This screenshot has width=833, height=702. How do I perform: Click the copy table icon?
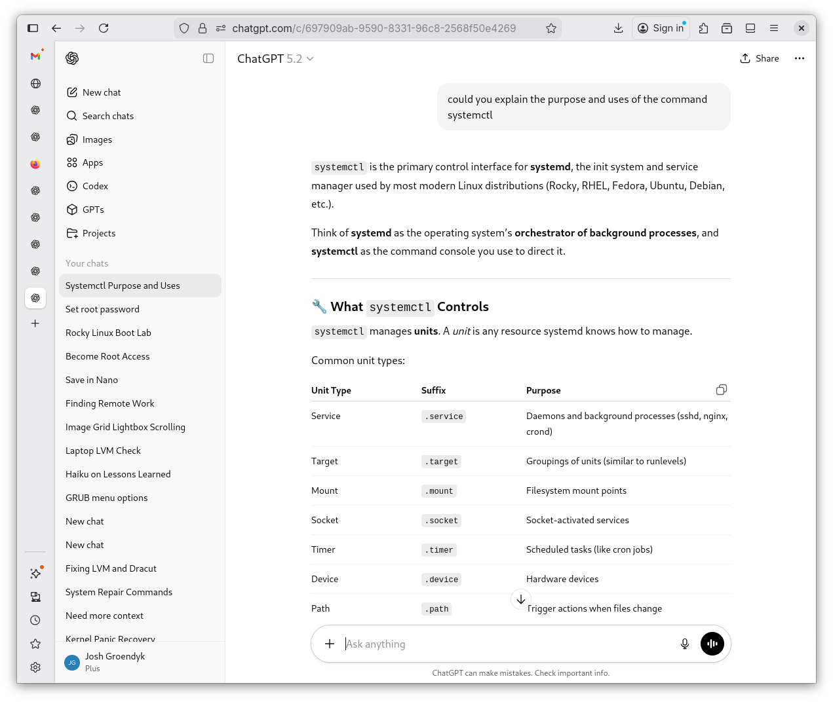coord(721,390)
